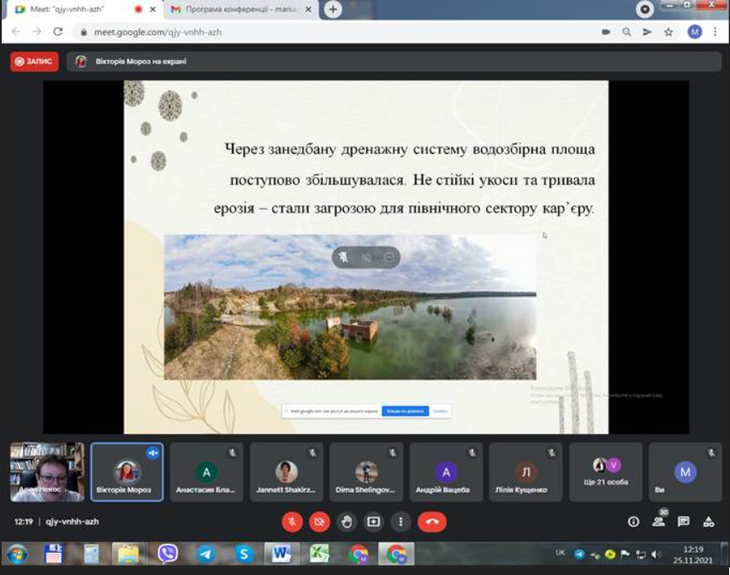Open the more options three-dot menu
The image size is (730, 575).
pyautogui.click(x=399, y=521)
